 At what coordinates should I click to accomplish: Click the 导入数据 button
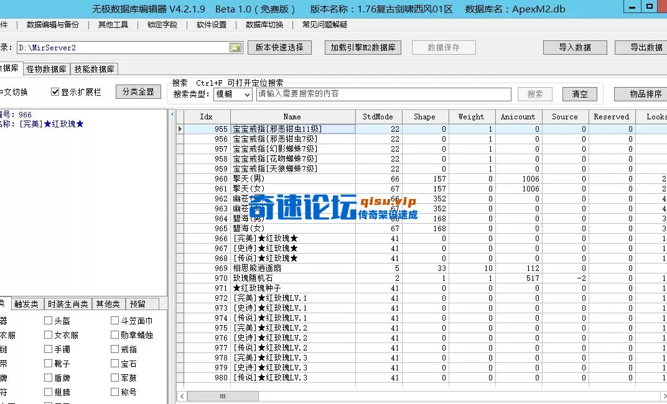575,47
